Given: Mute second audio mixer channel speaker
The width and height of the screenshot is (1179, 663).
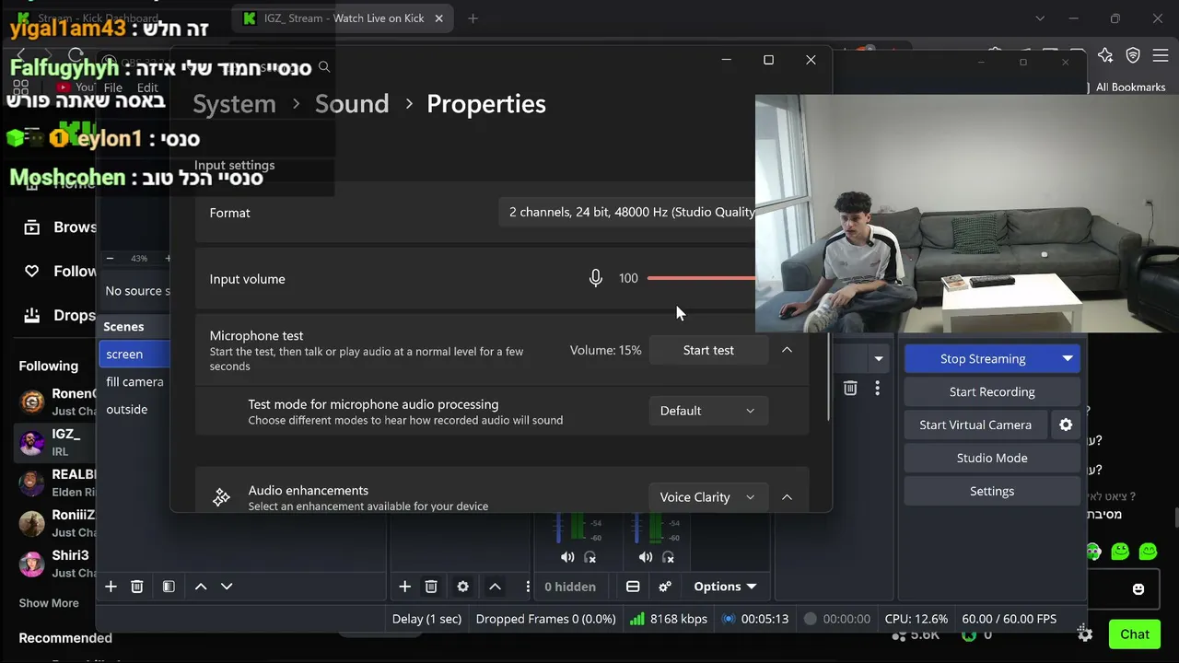Looking at the screenshot, I should [646, 557].
